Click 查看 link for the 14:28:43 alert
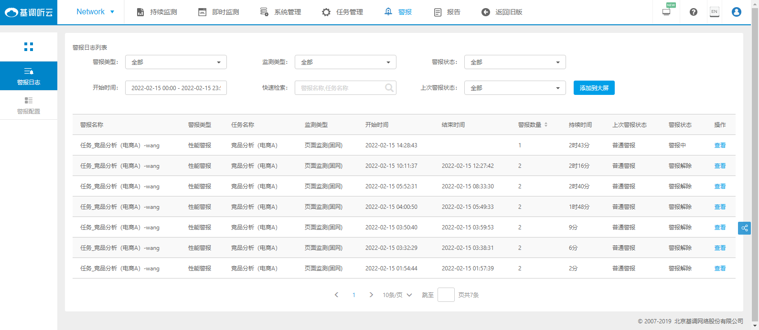Screen dimensions: 759x330 click(719, 145)
